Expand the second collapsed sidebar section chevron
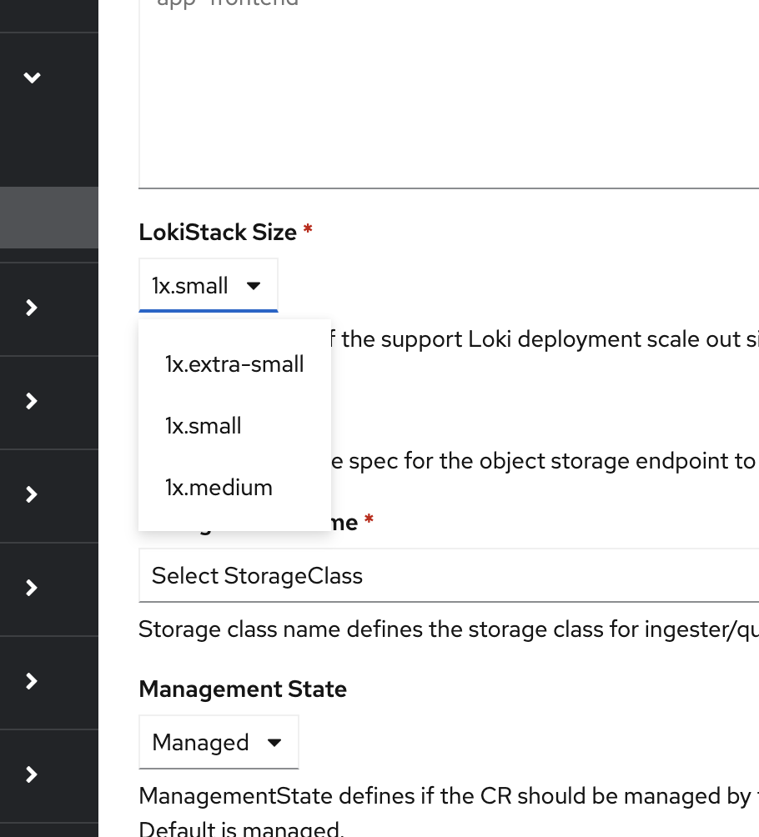Screen dimensions: 759x837 pos(32,402)
